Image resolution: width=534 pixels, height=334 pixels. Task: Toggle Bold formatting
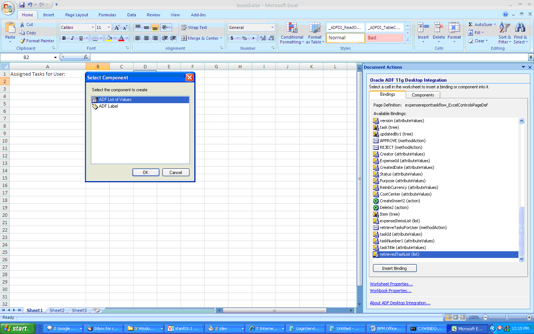pos(64,38)
